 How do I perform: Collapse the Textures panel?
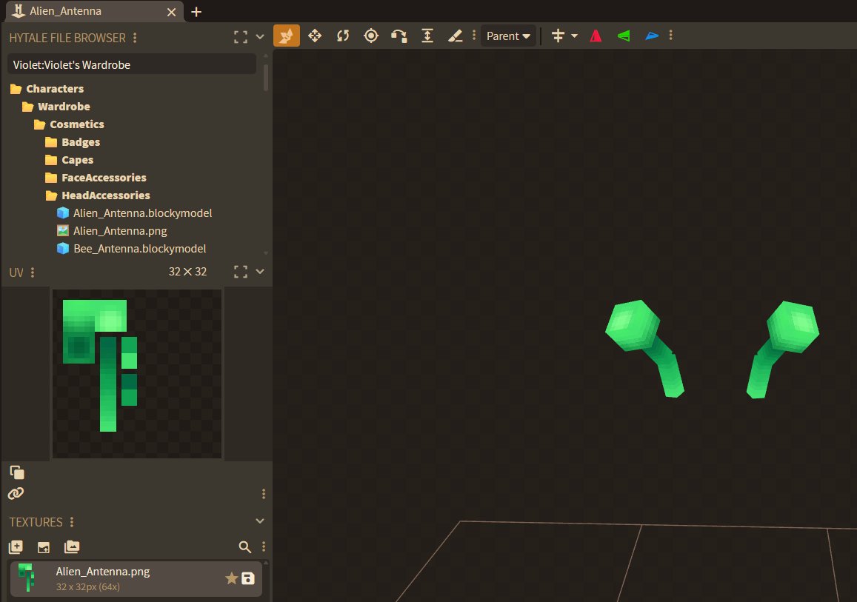(x=260, y=521)
